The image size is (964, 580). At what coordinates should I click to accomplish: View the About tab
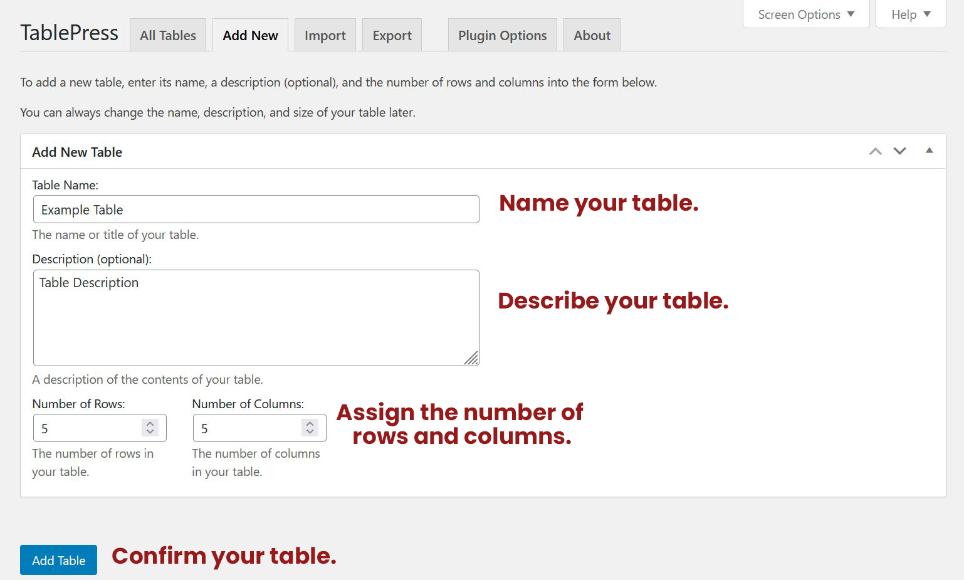pos(592,36)
